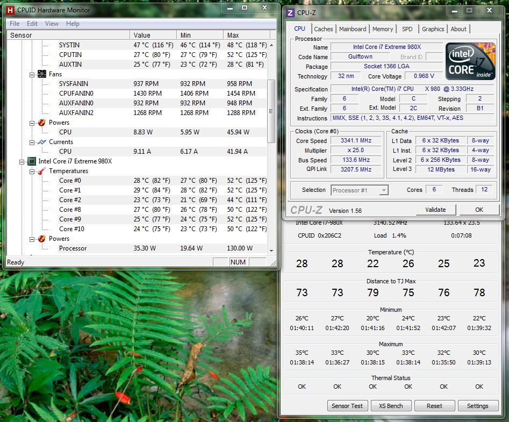This screenshot has width=509, height=422.
Task: Collapse the Currents tree node
Action: [x=32, y=142]
